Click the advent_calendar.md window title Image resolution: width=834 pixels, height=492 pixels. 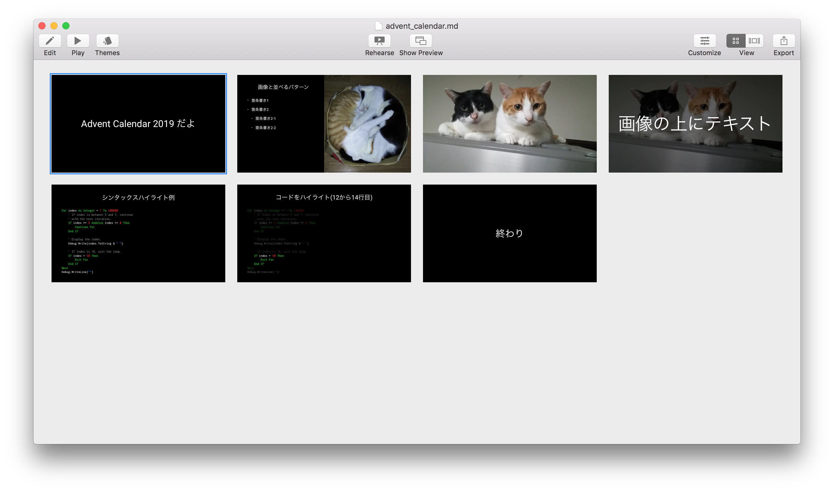point(421,26)
